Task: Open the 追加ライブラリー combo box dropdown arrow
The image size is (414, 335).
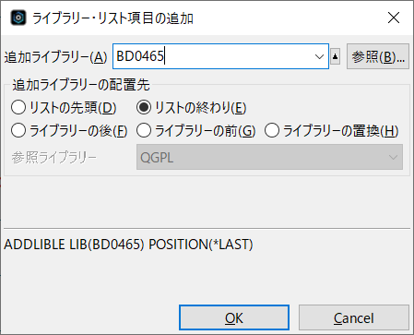Action: 319,56
